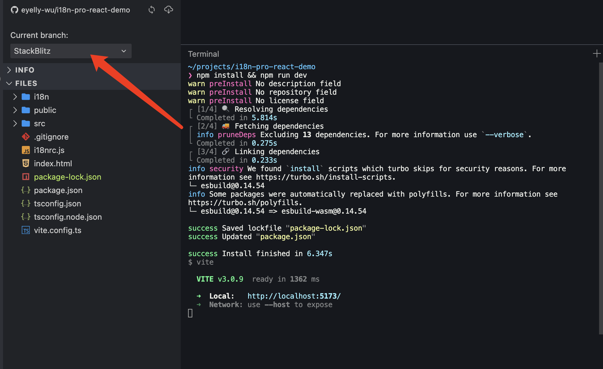The image size is (603, 369).
Task: Click the refresh repository icon
Action: 151,10
